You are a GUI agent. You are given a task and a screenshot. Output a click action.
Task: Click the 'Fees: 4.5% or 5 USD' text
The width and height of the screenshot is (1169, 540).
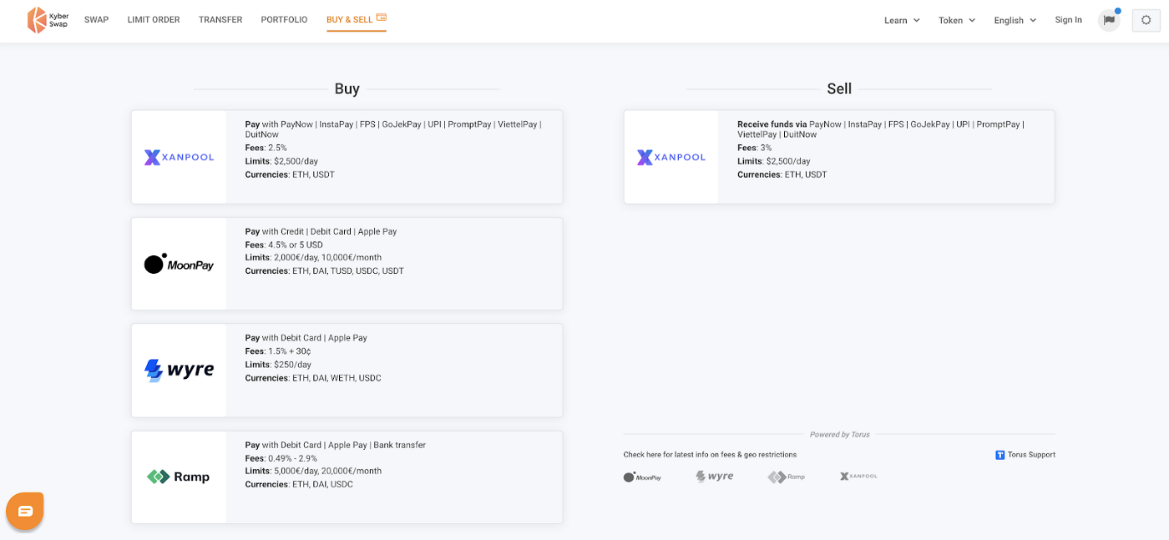point(284,245)
